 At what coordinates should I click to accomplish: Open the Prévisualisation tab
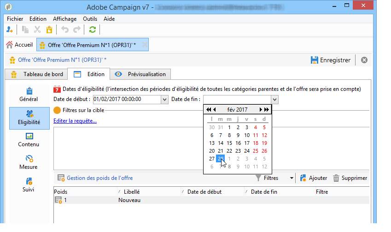click(x=140, y=74)
